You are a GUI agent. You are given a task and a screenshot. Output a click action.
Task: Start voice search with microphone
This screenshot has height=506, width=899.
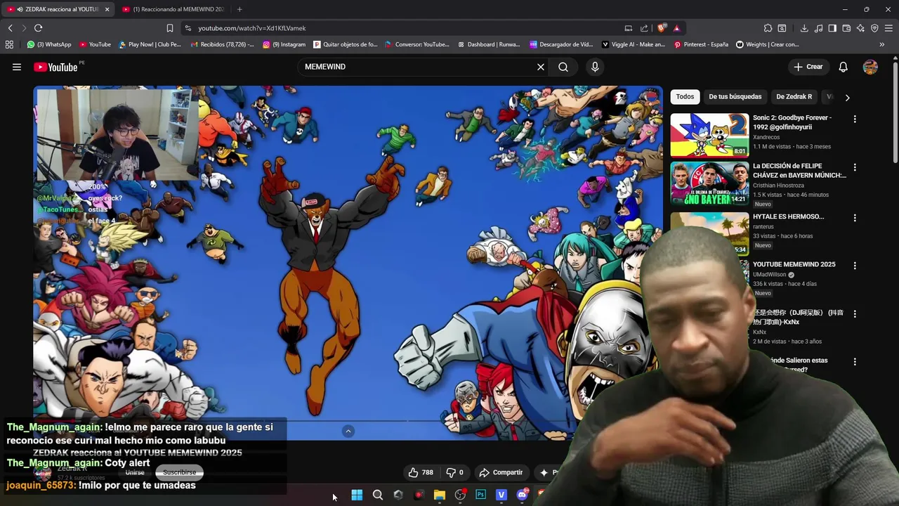pyautogui.click(x=595, y=67)
